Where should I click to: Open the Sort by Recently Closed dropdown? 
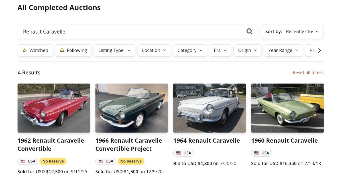292,32
